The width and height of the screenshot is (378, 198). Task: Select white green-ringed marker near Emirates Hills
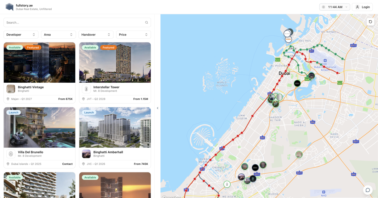(227, 184)
